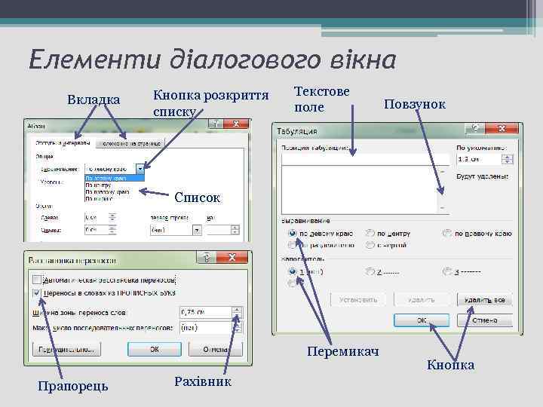The image size is (543, 407).
Task: Open the первая строка (нет) dropdown
Action: pyautogui.click(x=197, y=230)
